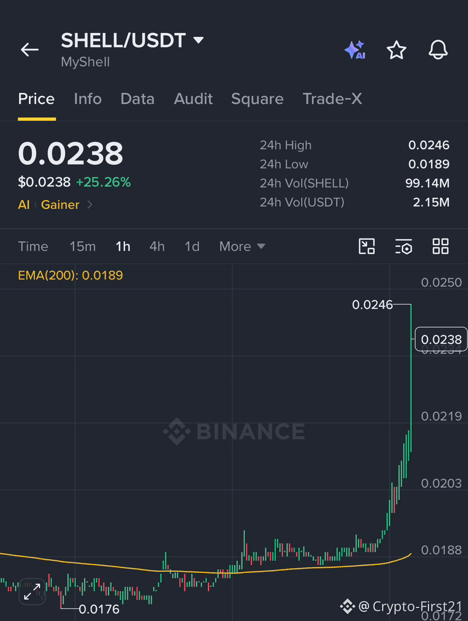Tap the 0.0188 price axis label

coord(441,550)
